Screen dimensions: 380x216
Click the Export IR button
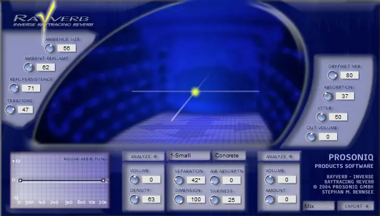pyautogui.click(x=356, y=206)
